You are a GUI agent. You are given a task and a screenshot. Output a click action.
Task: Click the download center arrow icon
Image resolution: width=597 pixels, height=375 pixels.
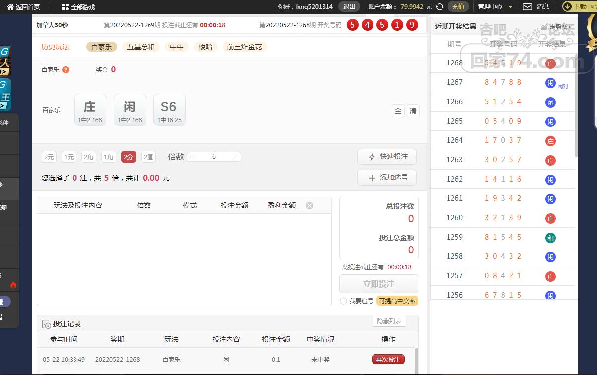[567, 7]
